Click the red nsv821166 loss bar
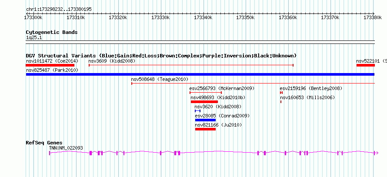387x177 pixels. coord(205,129)
